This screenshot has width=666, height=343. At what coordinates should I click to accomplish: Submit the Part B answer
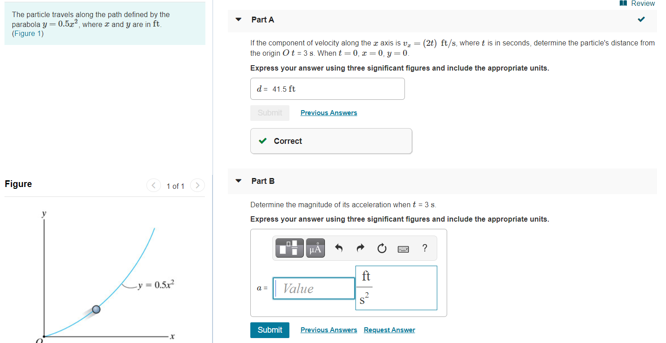(269, 330)
